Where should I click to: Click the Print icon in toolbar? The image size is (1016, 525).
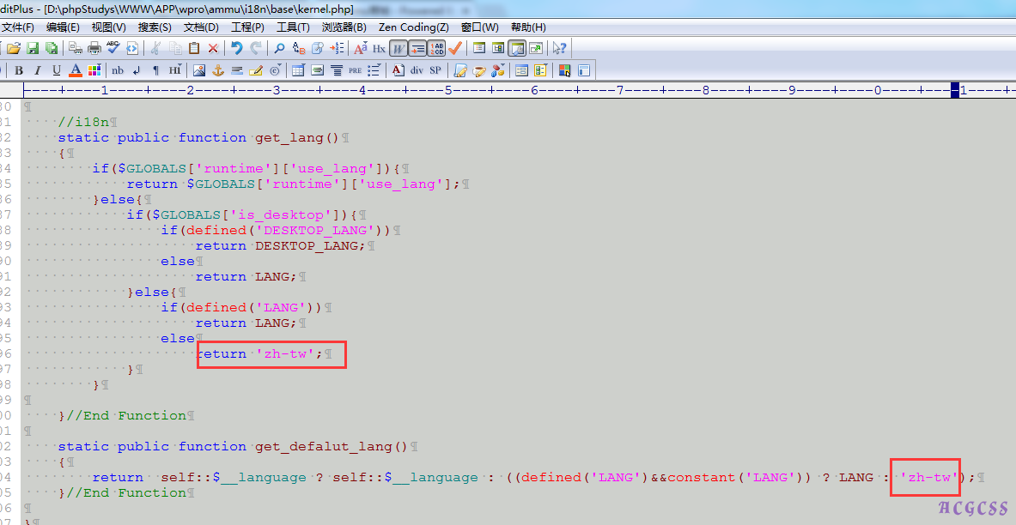[94, 48]
